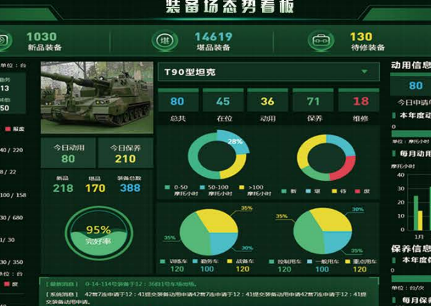Image resolution: width=431 pixels, height=306 pixels.
Task: Select the 在位 45 stat tile
Action: coord(223,105)
